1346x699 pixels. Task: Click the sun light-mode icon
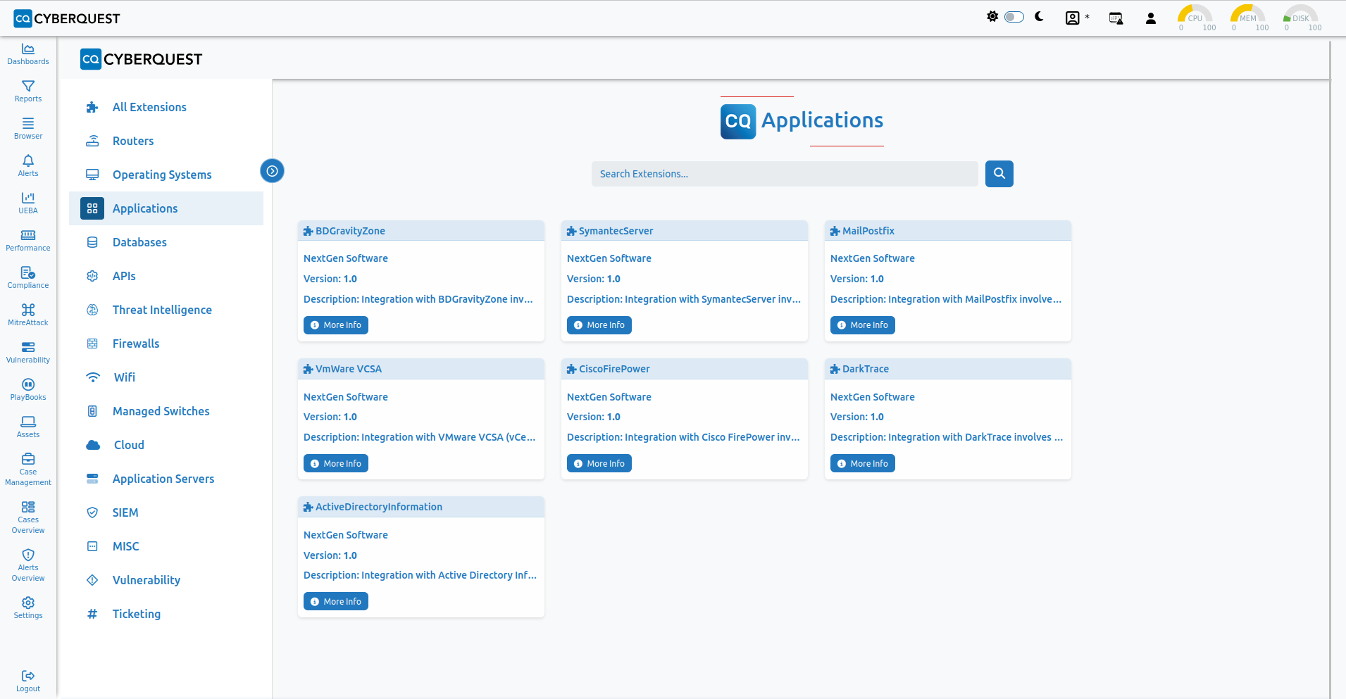[x=992, y=16]
